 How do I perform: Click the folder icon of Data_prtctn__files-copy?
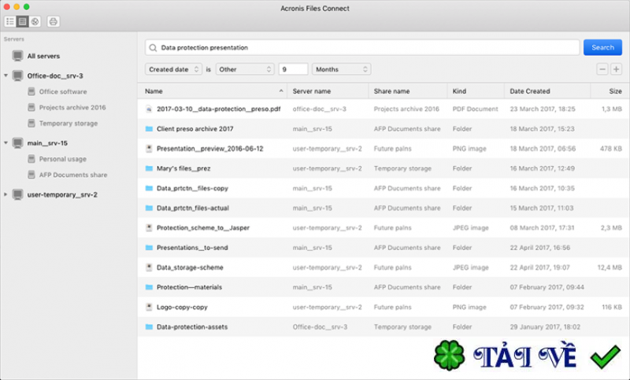tap(149, 188)
